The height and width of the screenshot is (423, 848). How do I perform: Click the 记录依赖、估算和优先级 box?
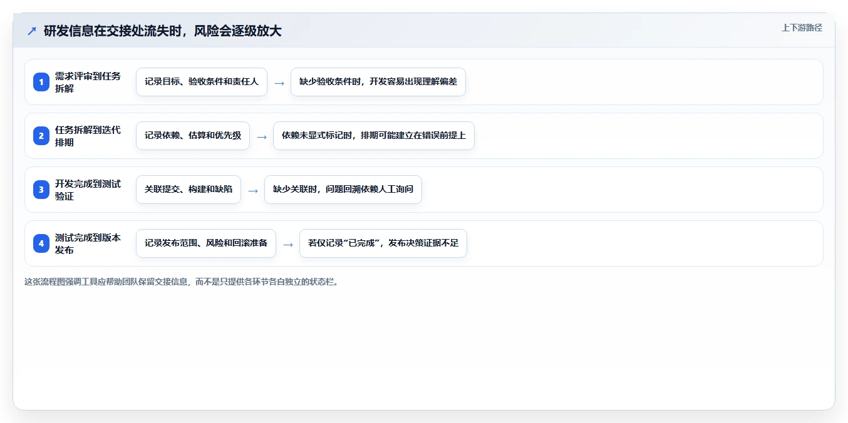(x=193, y=136)
